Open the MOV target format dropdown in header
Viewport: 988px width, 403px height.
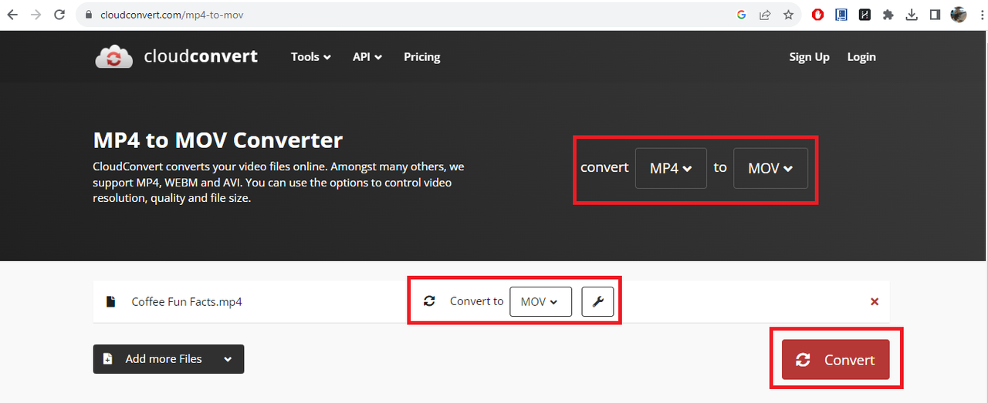point(770,168)
